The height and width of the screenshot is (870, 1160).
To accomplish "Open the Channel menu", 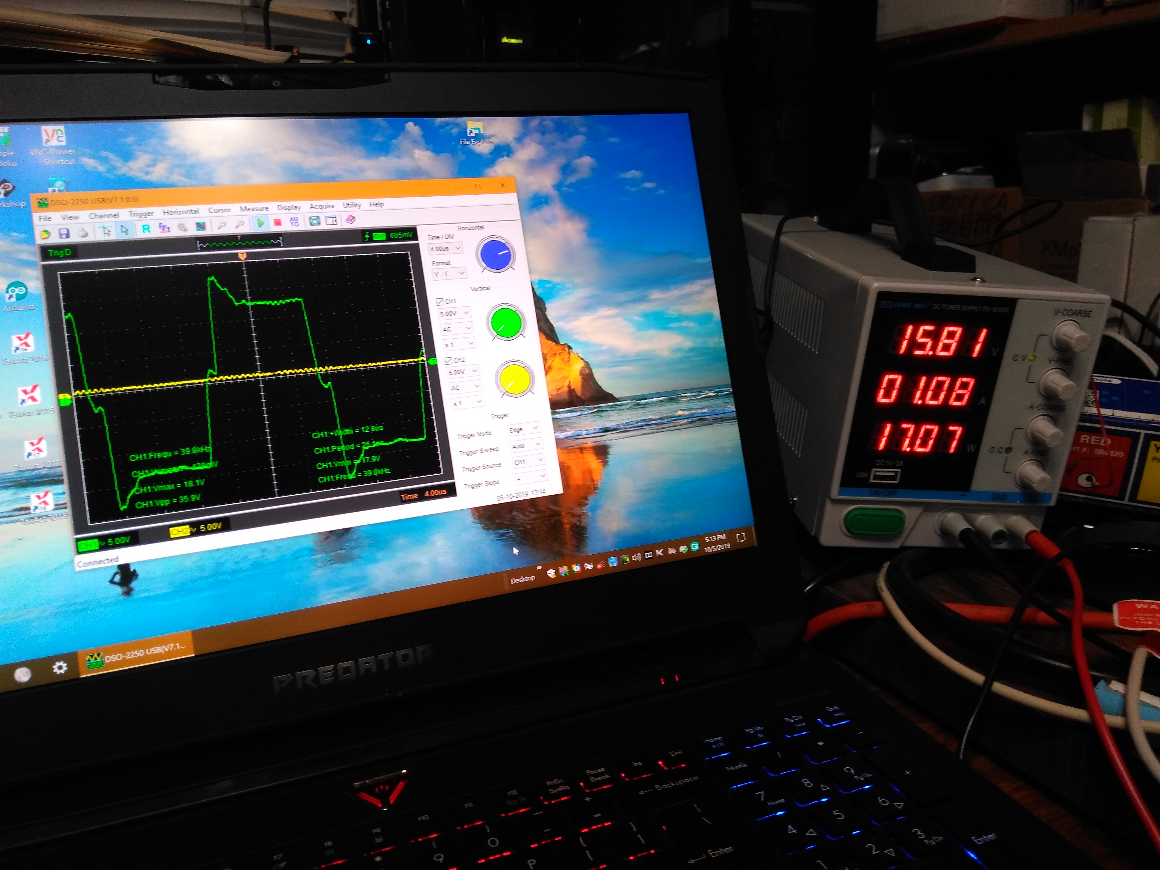I will (x=104, y=215).
